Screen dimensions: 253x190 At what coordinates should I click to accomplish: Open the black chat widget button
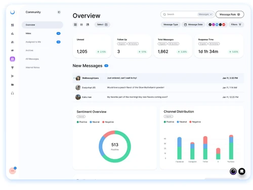(x=242, y=171)
